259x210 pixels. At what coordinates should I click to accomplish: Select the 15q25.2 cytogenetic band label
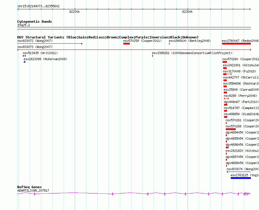[x=24, y=25]
